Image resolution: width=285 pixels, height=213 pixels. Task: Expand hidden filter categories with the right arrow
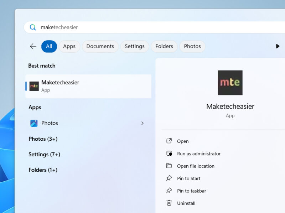tap(278, 46)
